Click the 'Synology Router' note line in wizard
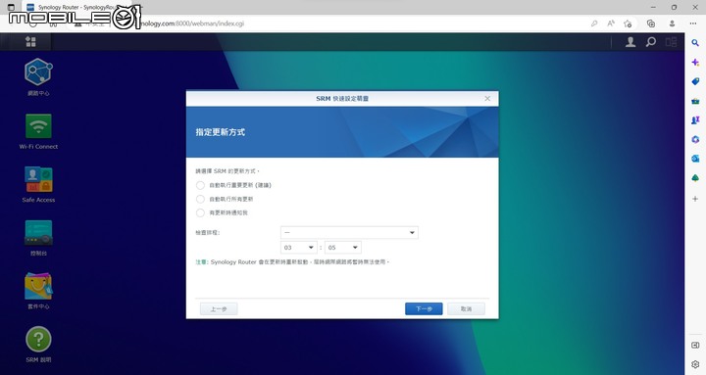 292,261
